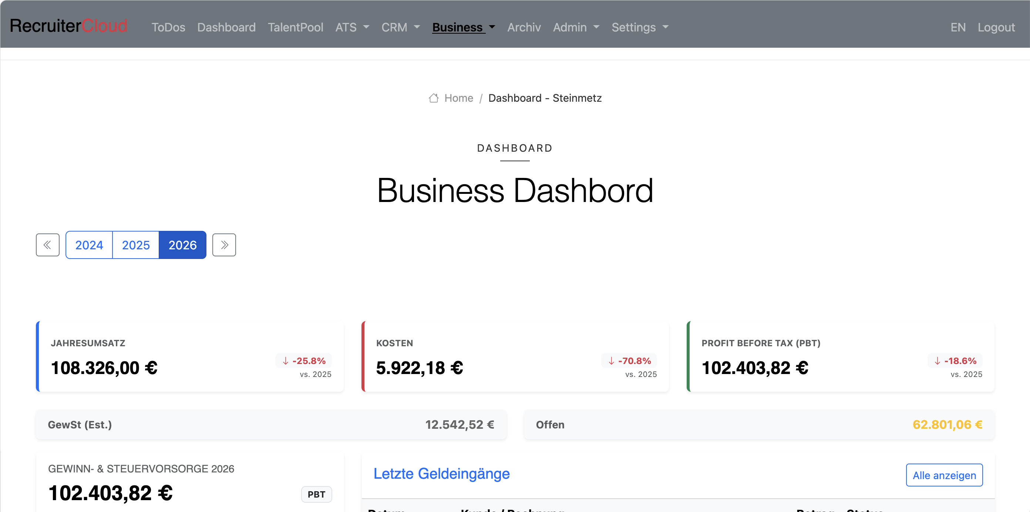Expand the Settings dropdown
This screenshot has width=1030, height=512.
click(x=640, y=27)
